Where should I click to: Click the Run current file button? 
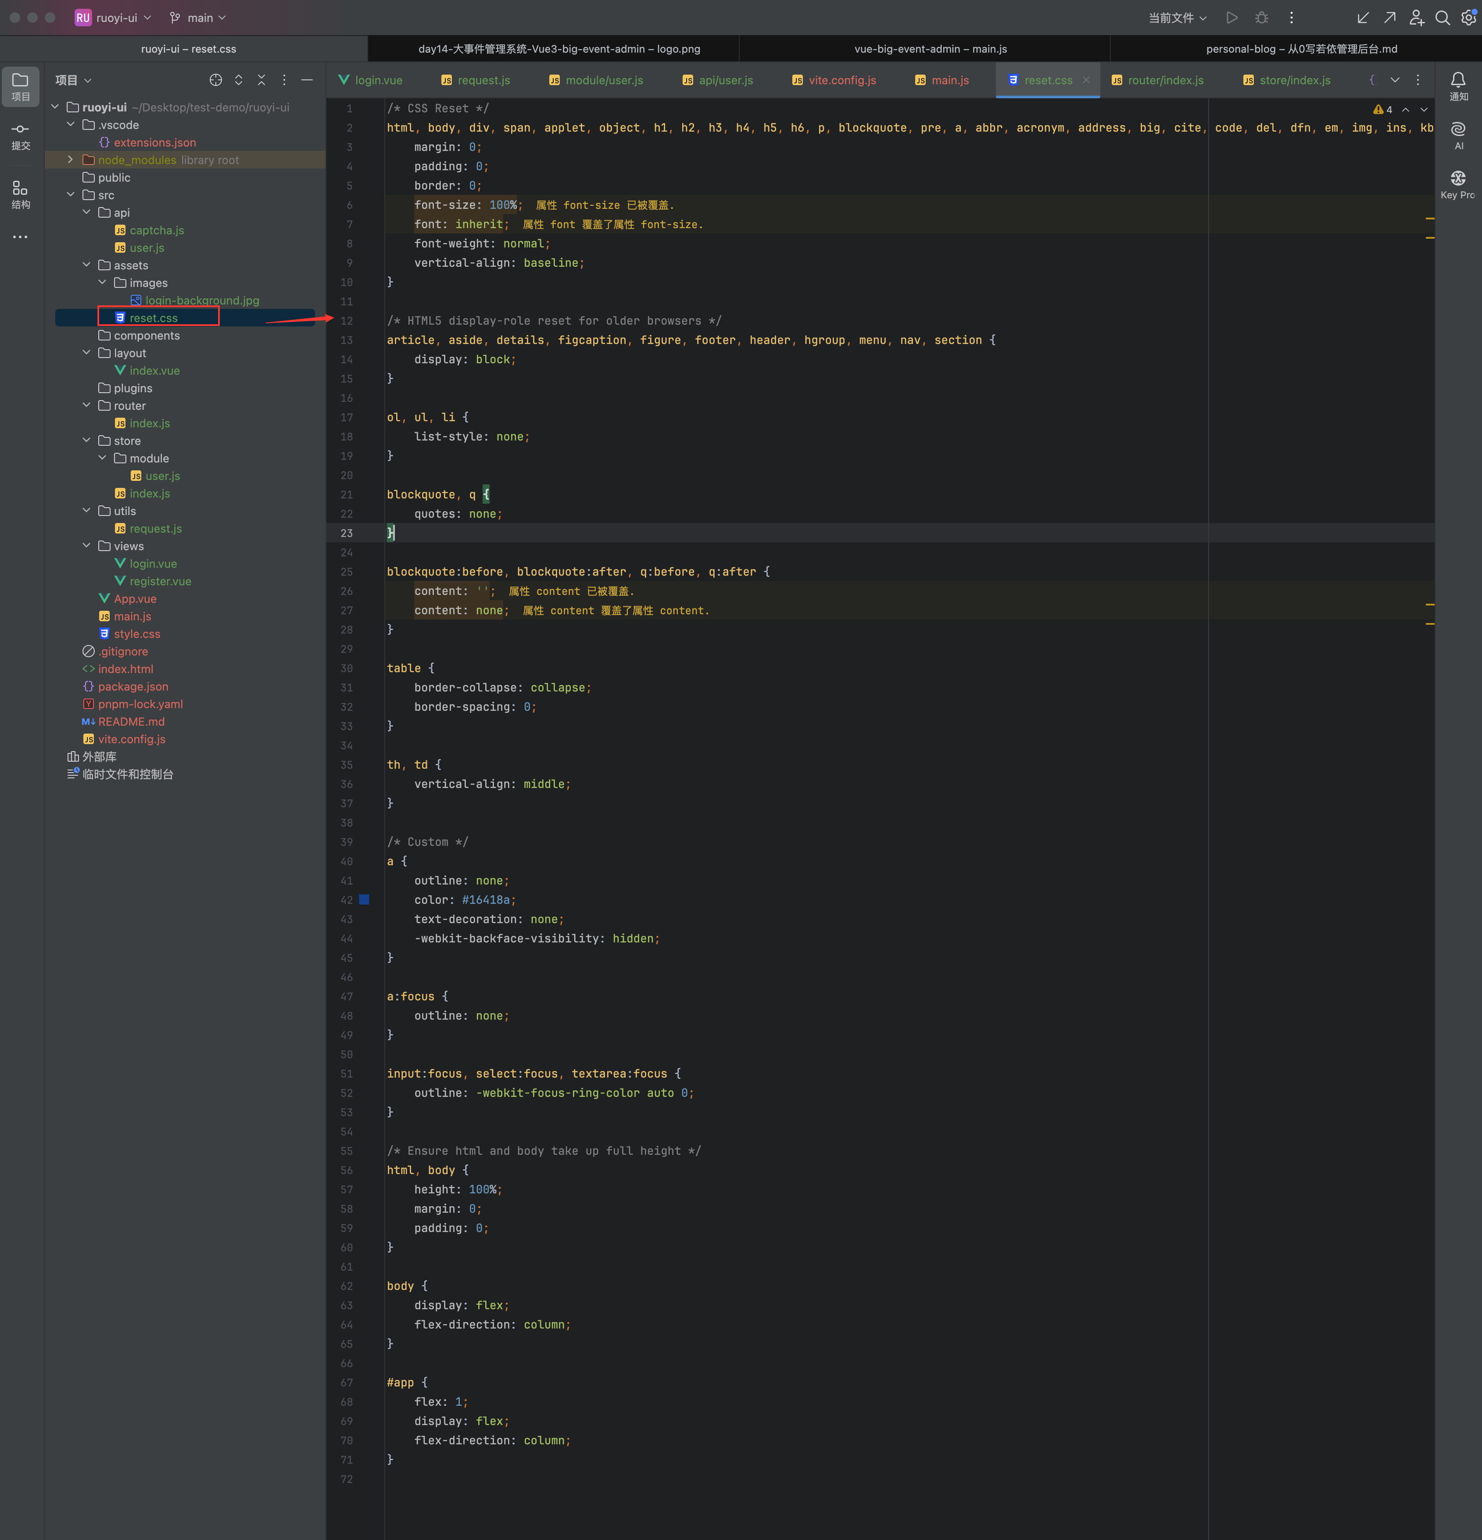click(1231, 17)
